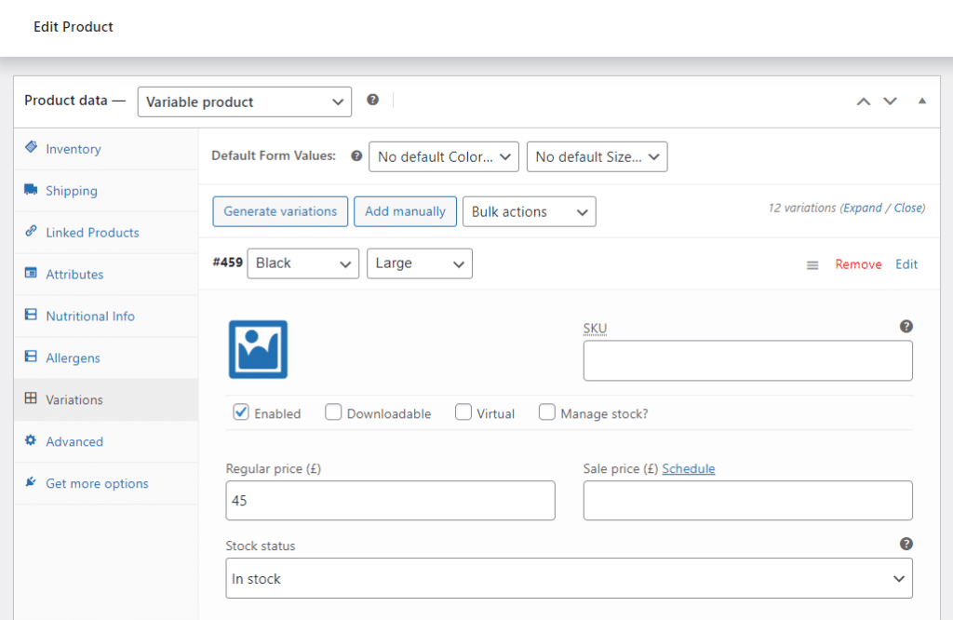Open the Allergens tab
The width and height of the screenshot is (953, 620).
pyautogui.click(x=72, y=357)
